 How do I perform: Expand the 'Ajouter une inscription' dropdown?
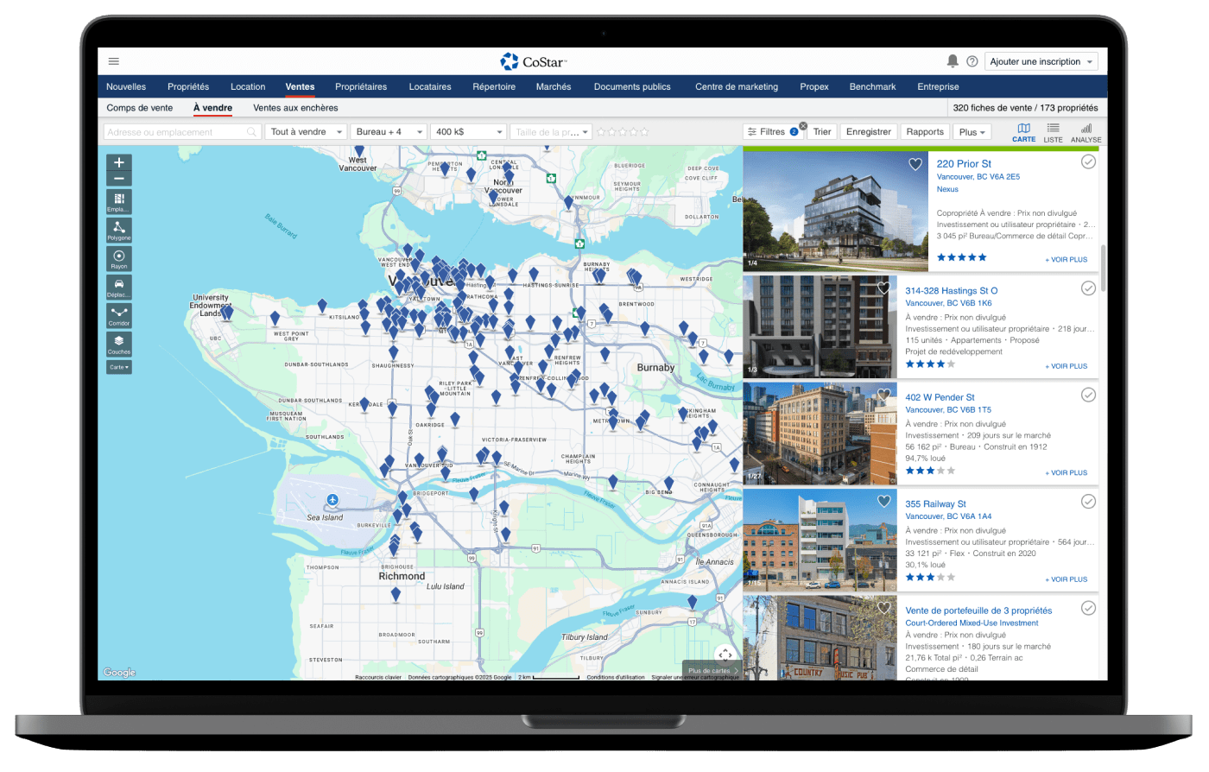click(x=1041, y=61)
